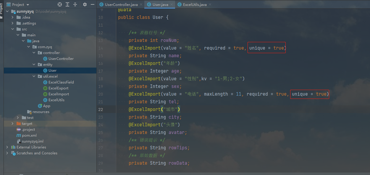This screenshot has height=175, width=370.
Task: Click line number 22 in the gutter
Action: click(101, 109)
